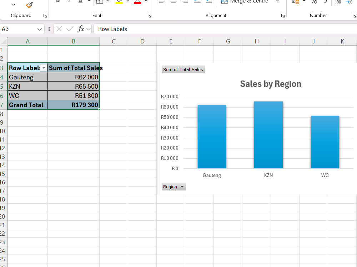Open fill colour dropdown arrow

pyautogui.click(x=128, y=1)
